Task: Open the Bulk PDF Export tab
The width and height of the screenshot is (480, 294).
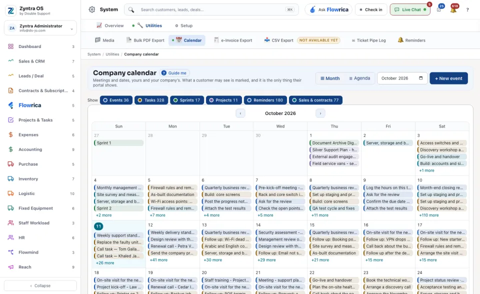Action: click(x=145, y=40)
